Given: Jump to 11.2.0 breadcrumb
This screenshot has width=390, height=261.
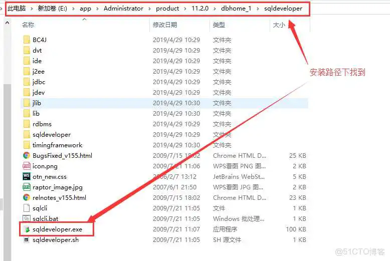Looking at the screenshot, I should coord(200,9).
